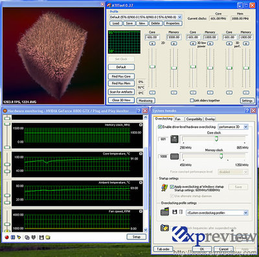
Task: Click the graphics card profile icon in System tweaks
Action: (x=164, y=212)
